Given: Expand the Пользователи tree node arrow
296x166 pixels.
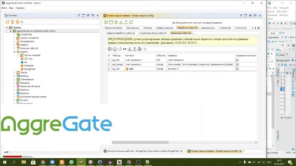Looking at the screenshot, I should [14, 41].
